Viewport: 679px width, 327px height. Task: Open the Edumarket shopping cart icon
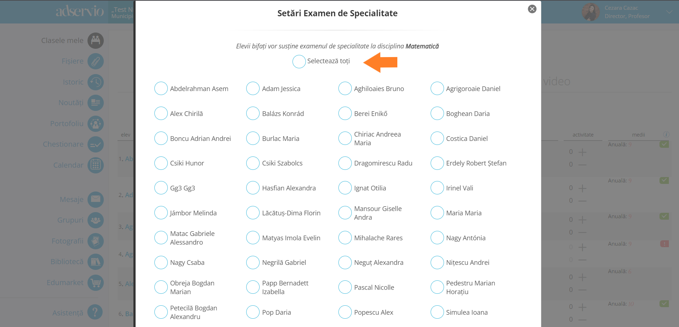[95, 283]
